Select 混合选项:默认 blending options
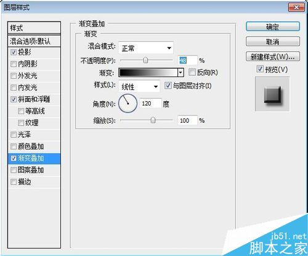 coord(34,41)
